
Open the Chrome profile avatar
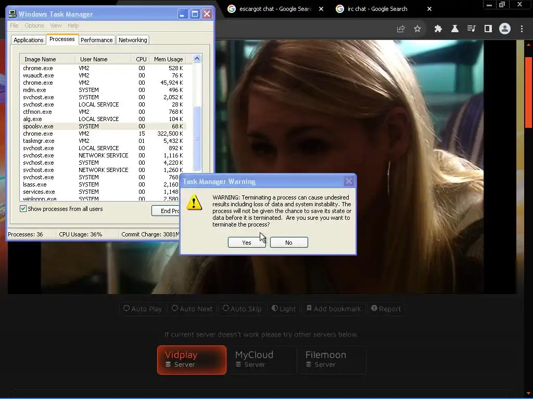(505, 29)
